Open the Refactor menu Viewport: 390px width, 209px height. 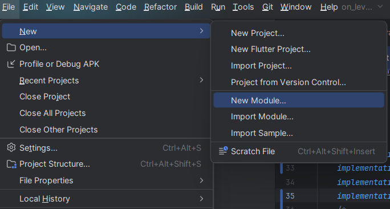coord(160,7)
